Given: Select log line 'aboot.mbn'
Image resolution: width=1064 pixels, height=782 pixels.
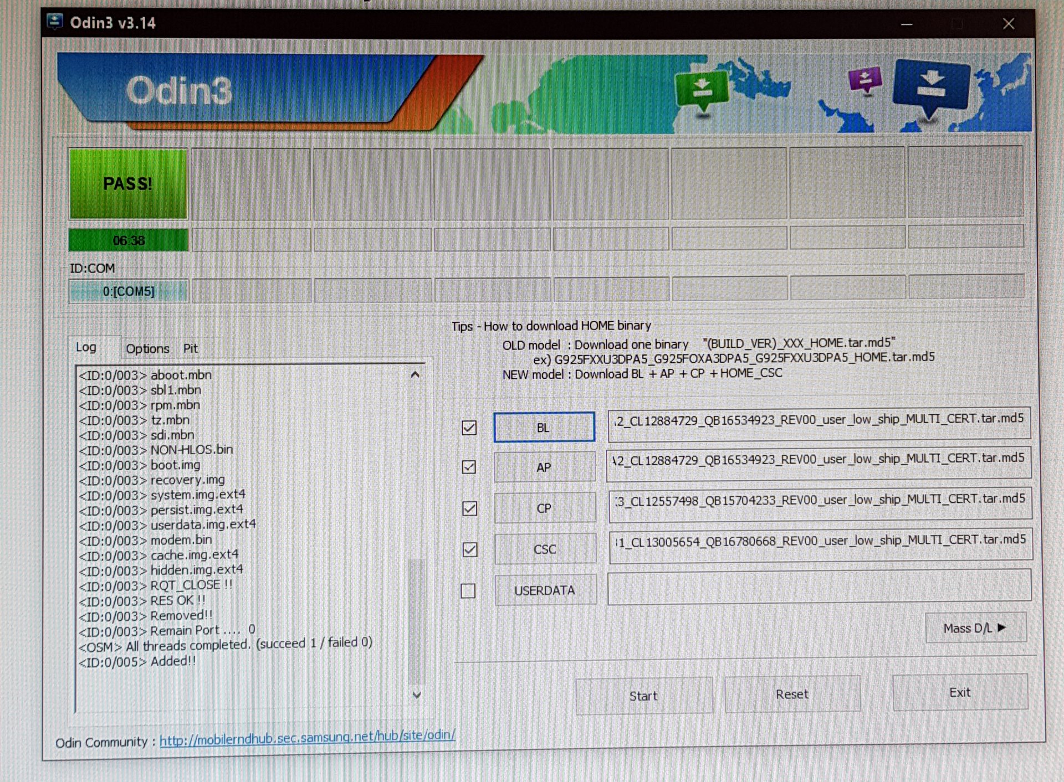Looking at the screenshot, I should tap(145, 375).
